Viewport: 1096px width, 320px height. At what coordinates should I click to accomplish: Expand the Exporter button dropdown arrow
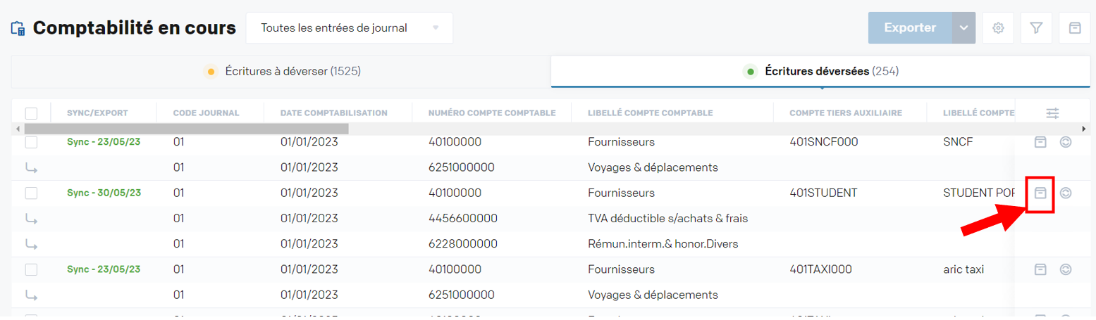tap(963, 28)
